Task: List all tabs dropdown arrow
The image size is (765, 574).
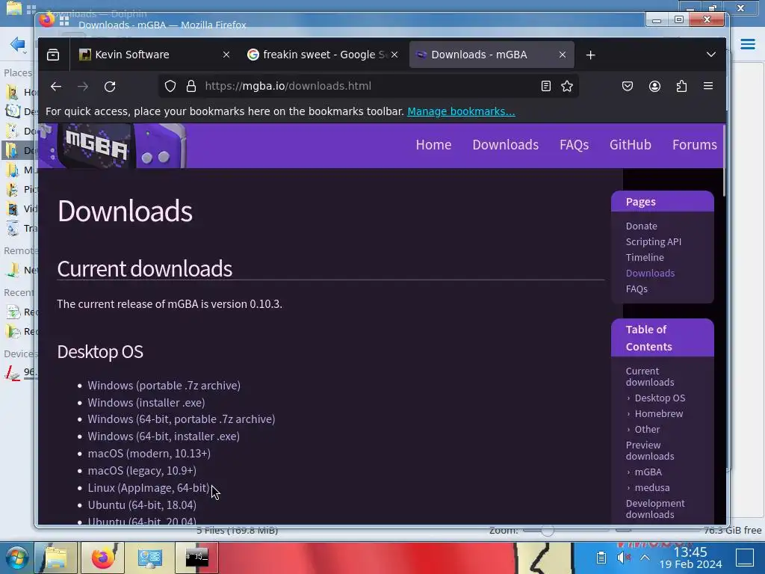Action: pyautogui.click(x=711, y=55)
